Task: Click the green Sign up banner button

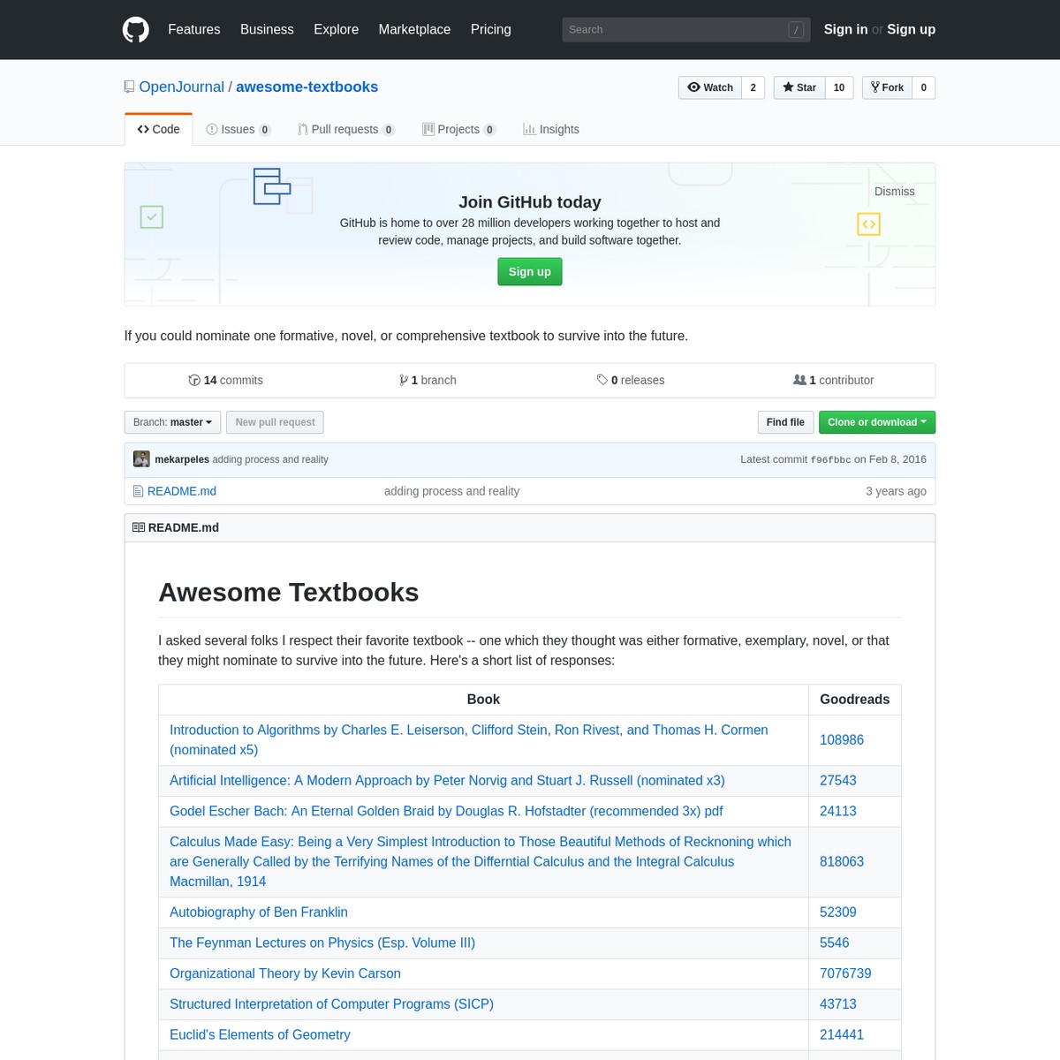Action: click(530, 272)
